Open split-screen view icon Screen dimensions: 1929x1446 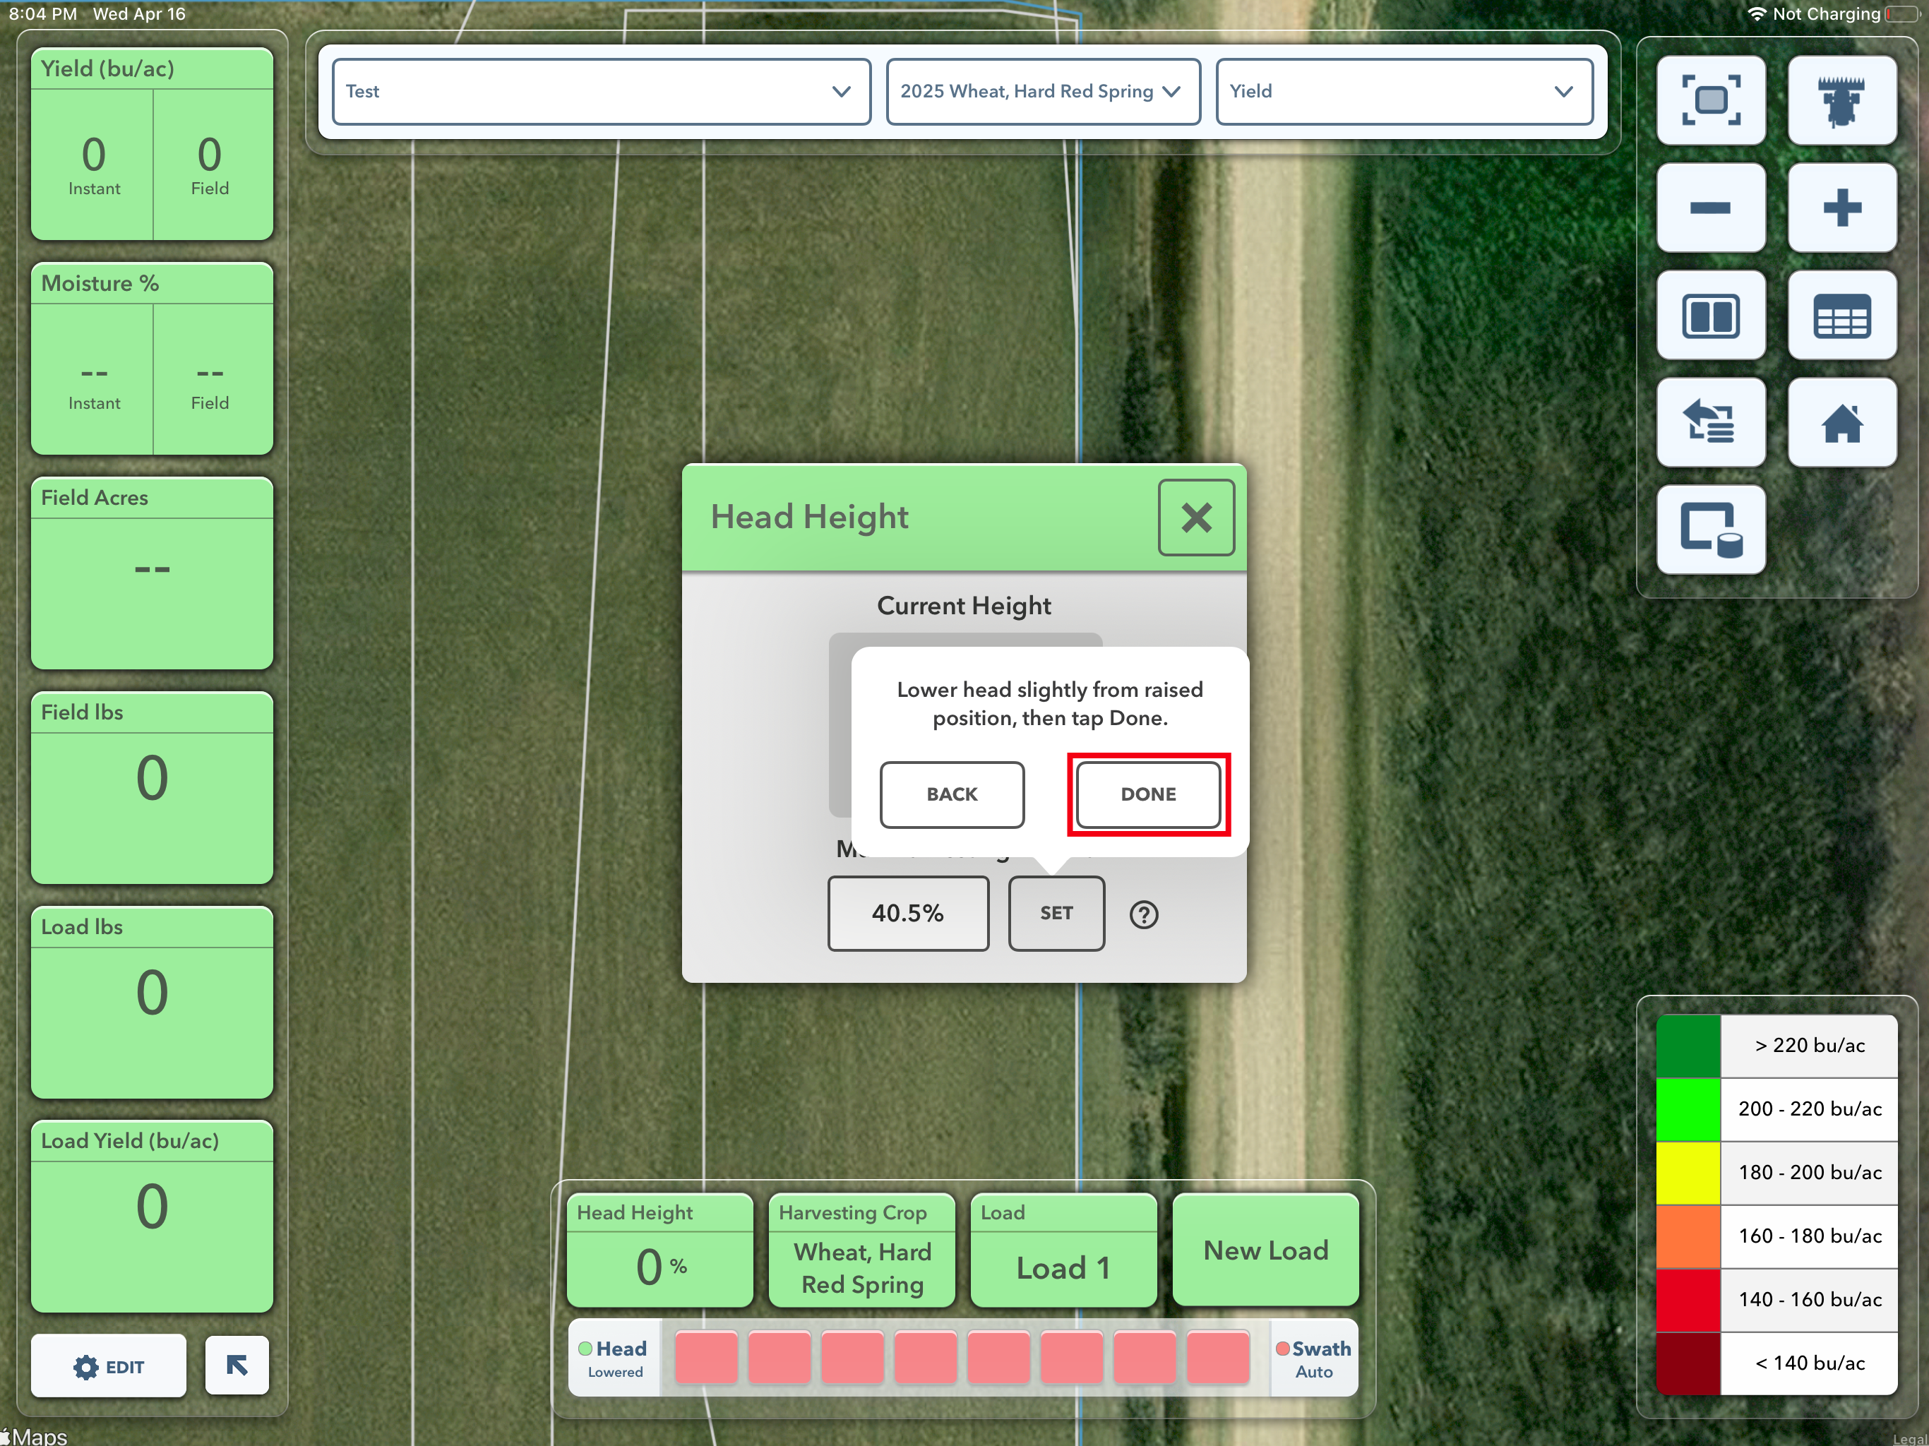1710,315
